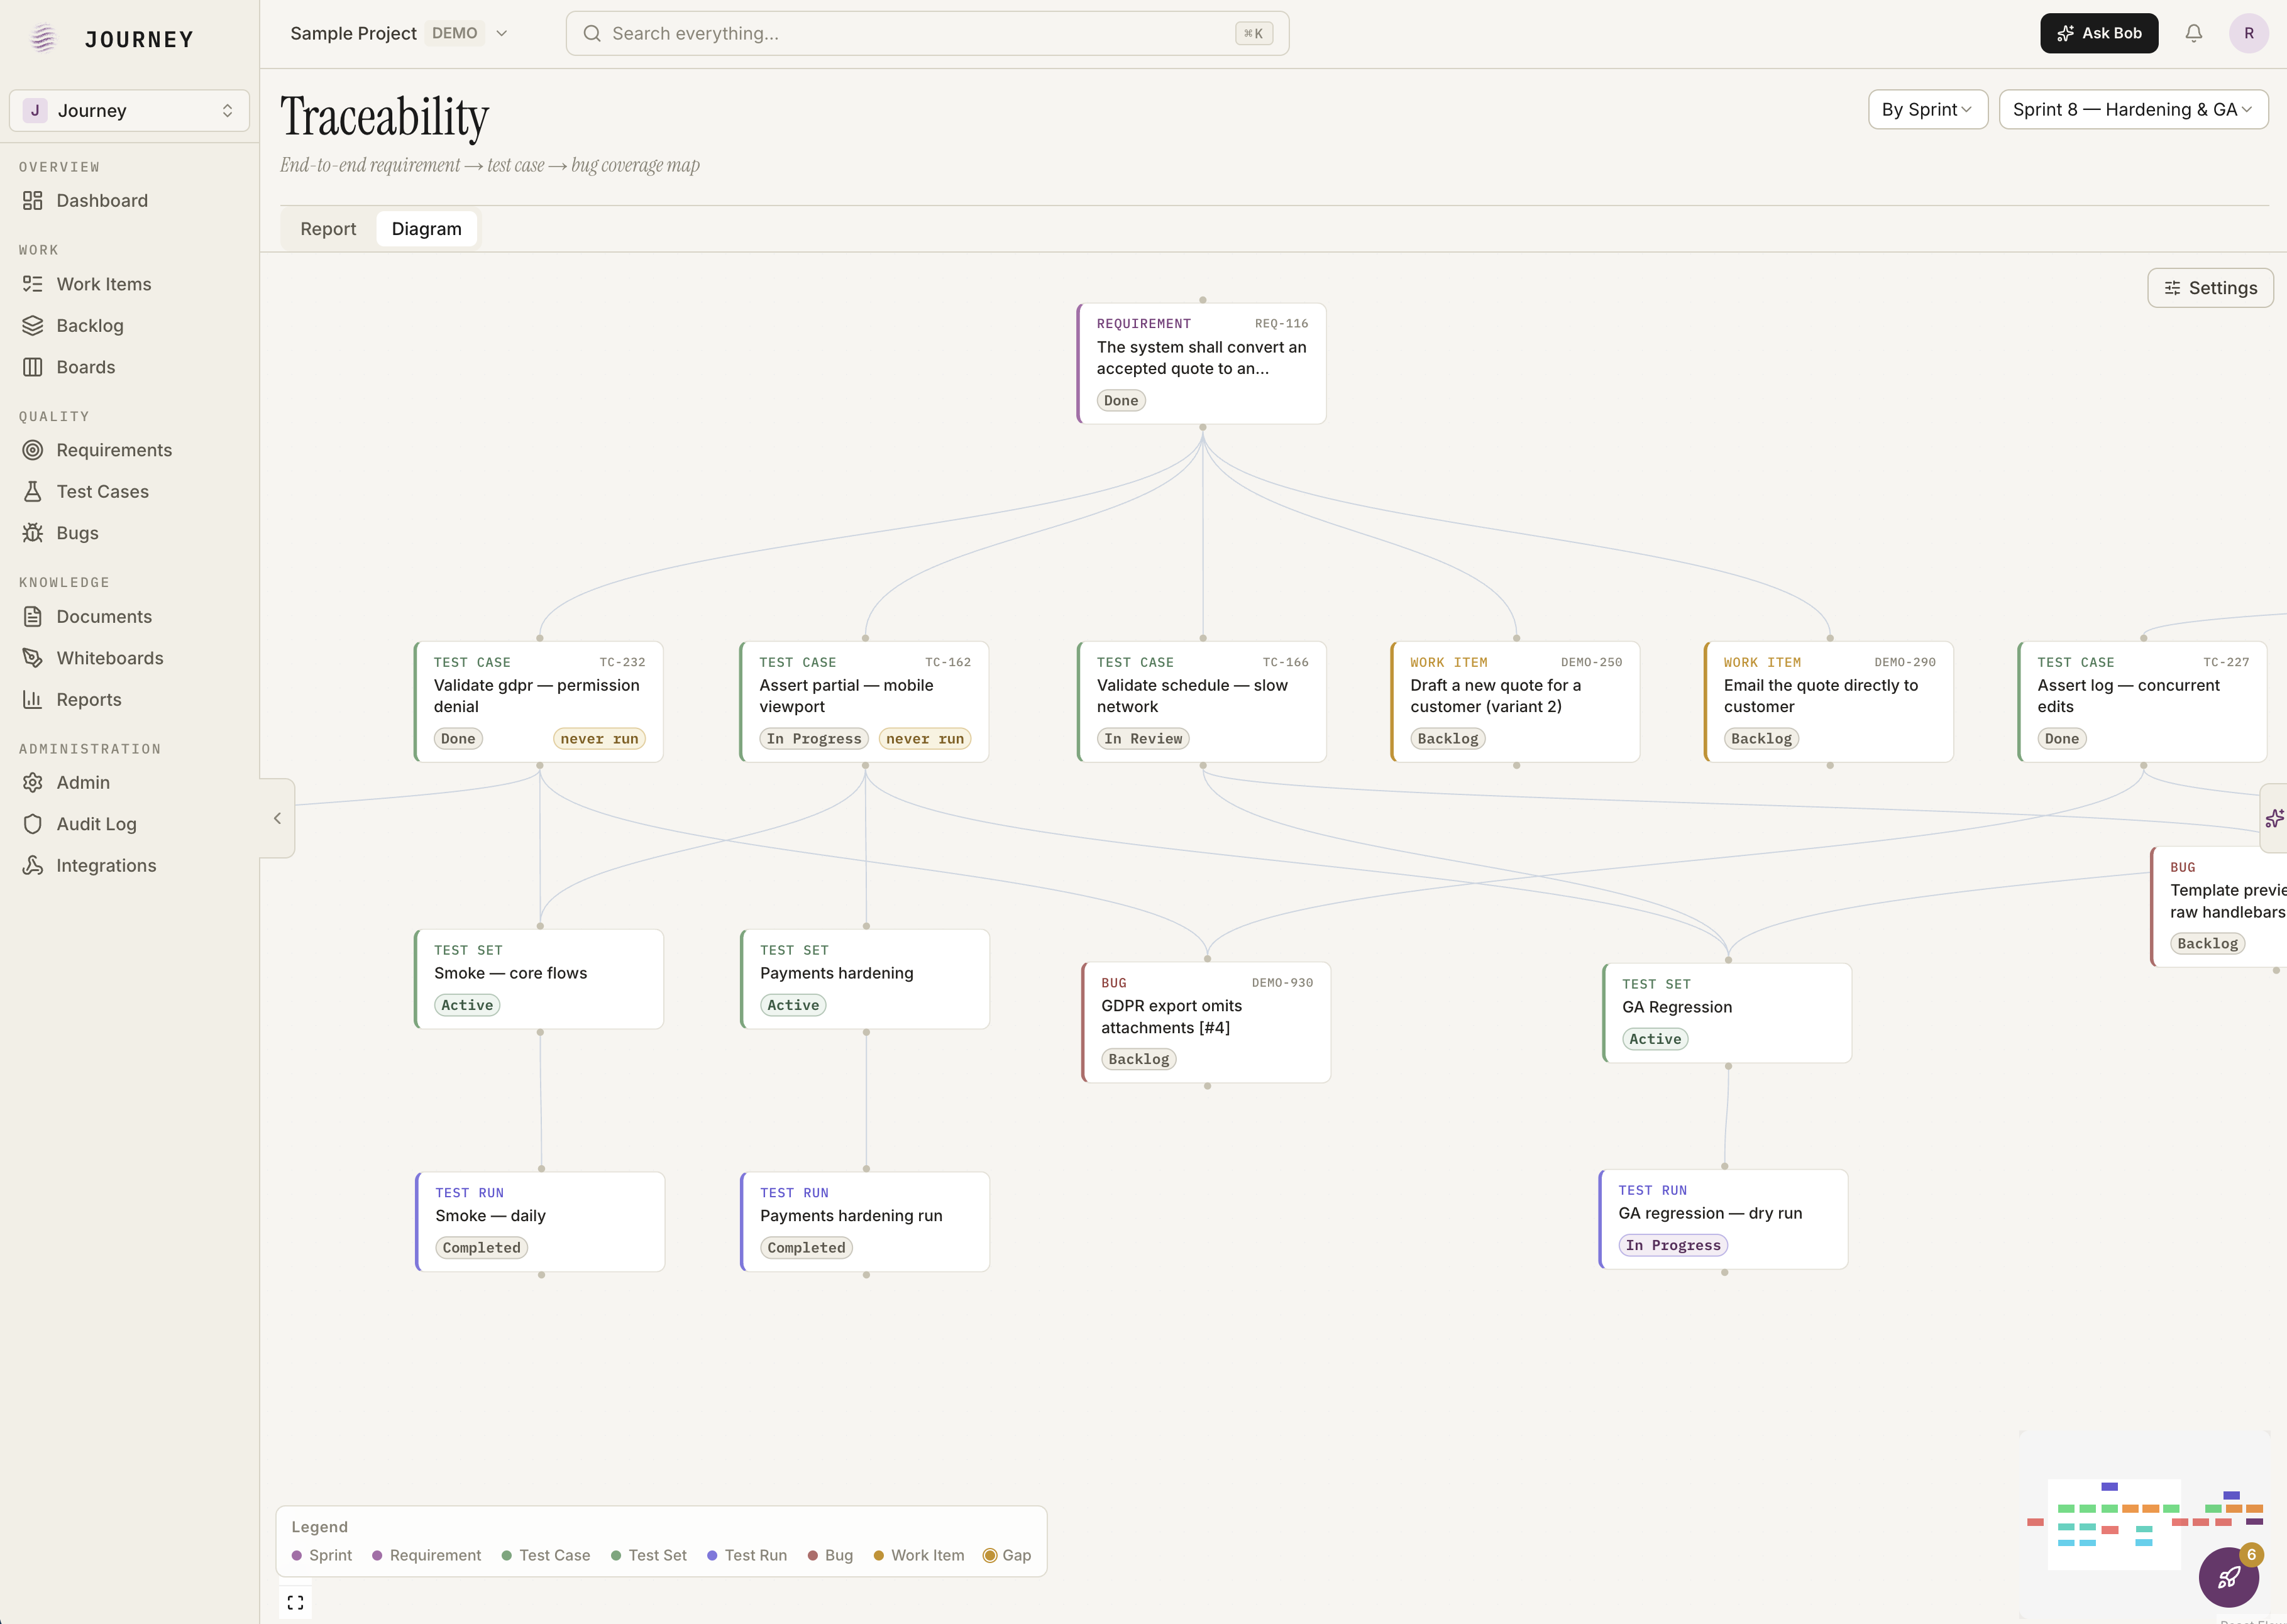Open Reports chart icon
The image size is (2287, 1624).
coord(33,700)
